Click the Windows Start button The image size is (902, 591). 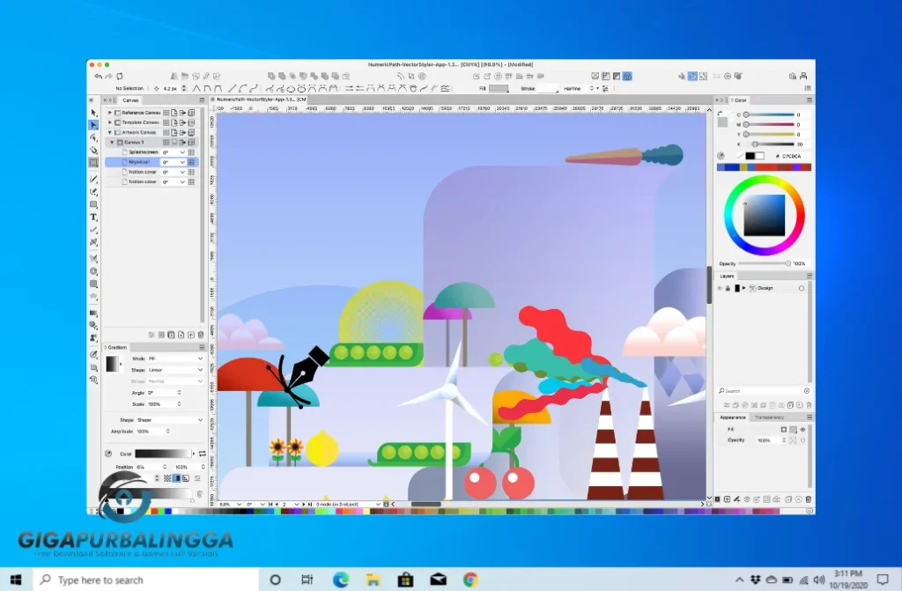[x=16, y=580]
